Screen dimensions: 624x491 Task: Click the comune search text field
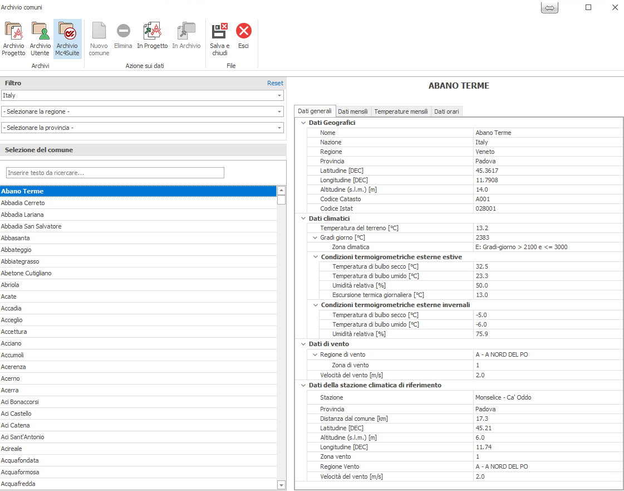[x=115, y=173]
